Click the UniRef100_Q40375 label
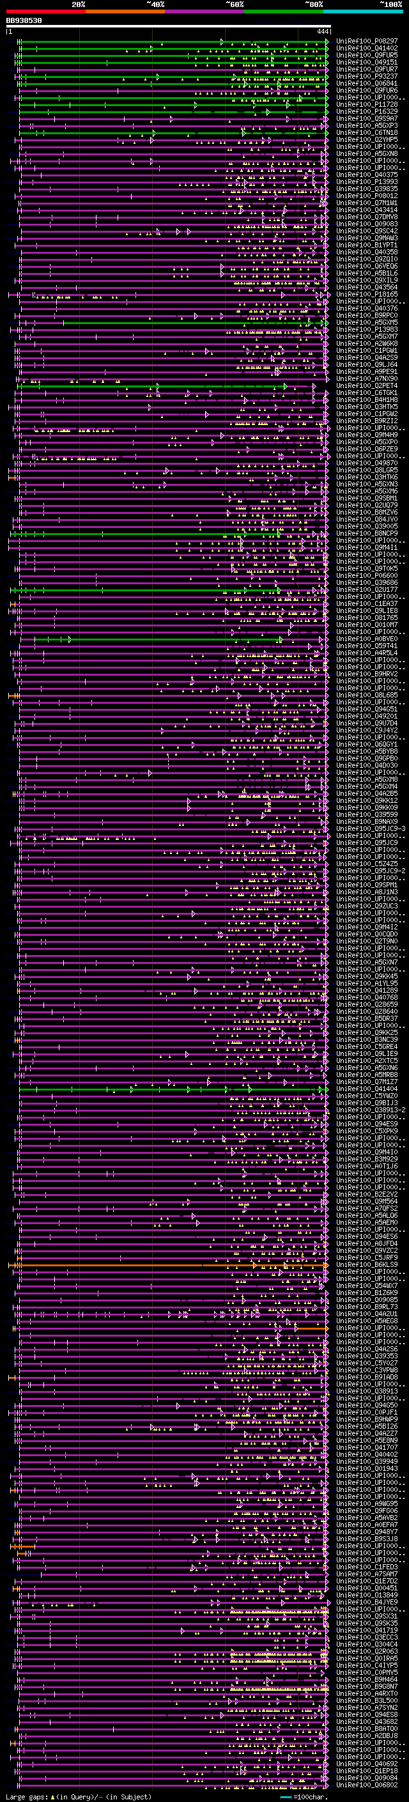The height and width of the screenshot is (1802, 409). [366, 175]
